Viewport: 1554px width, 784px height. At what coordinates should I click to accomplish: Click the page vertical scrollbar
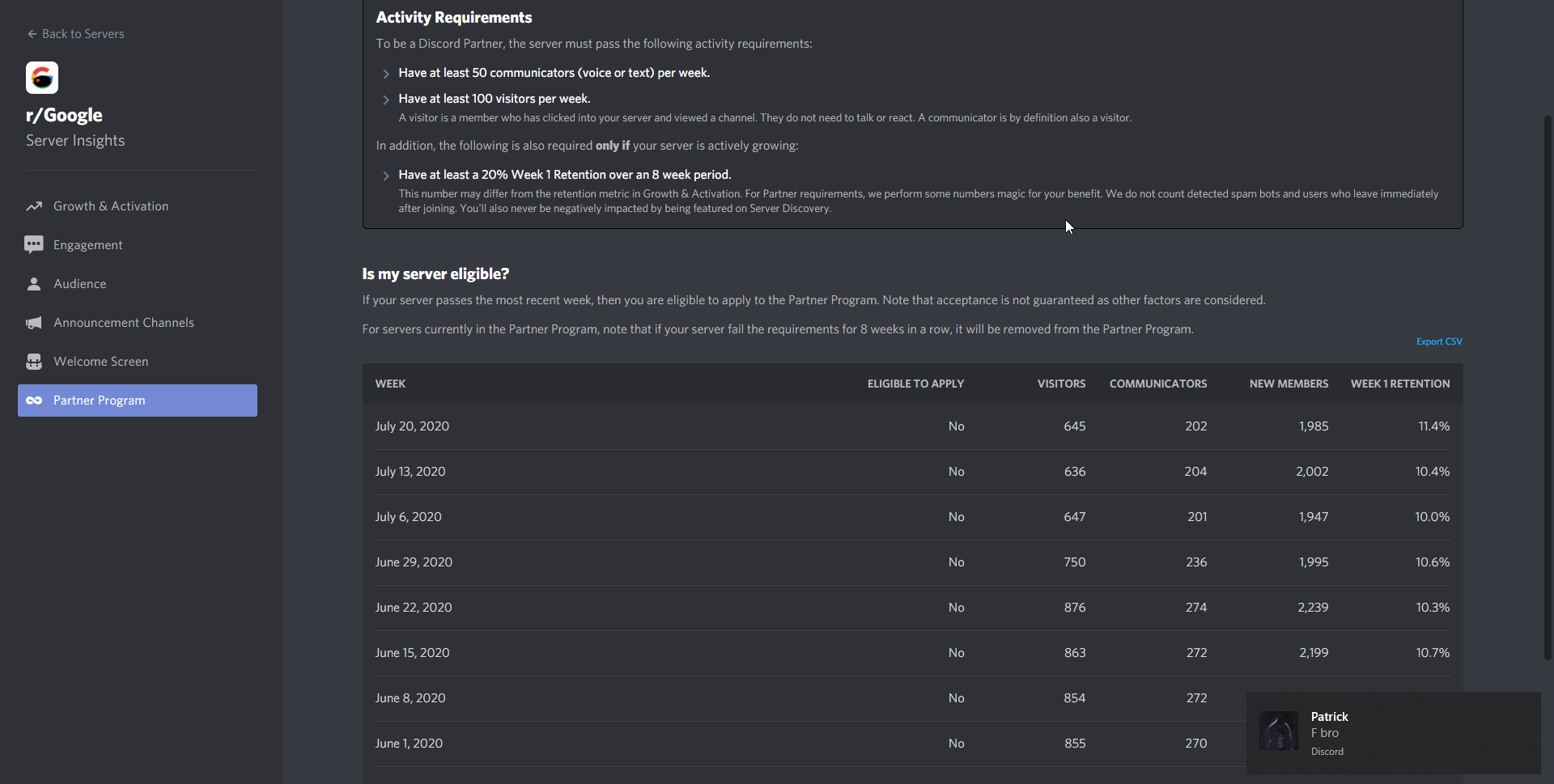[x=1548, y=388]
